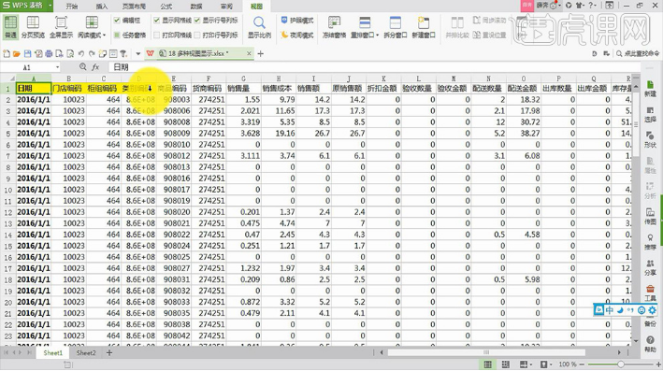
Task: Open the user account dropdown in title bar
Action: pyautogui.click(x=560, y=6)
